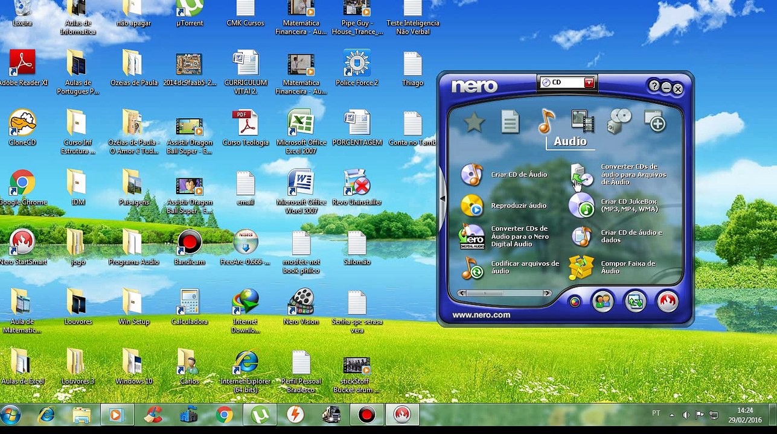Select Microsoft Office Word 2007 shortcut
The image size is (777, 434).
tap(301, 192)
